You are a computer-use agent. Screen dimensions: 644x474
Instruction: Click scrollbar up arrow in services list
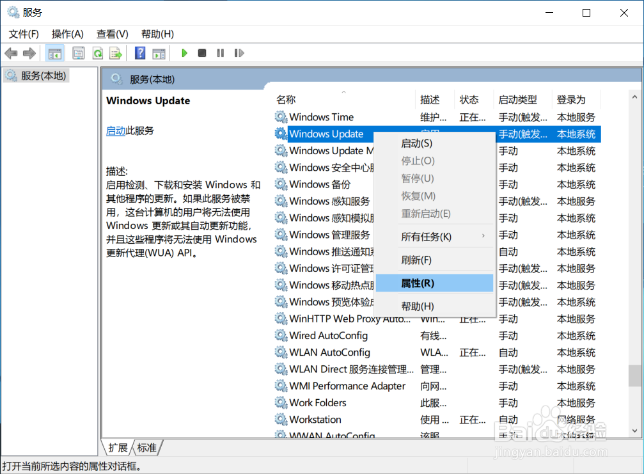point(634,97)
